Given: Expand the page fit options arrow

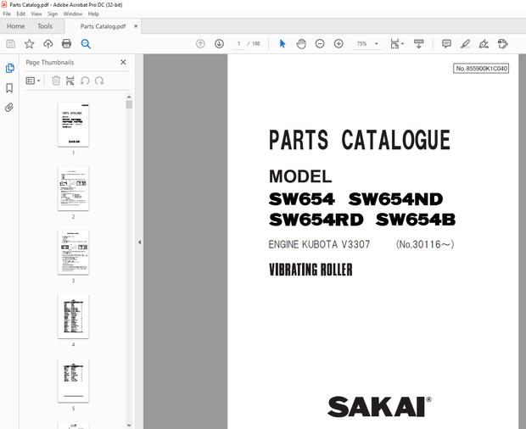Looking at the screenshot, I should 402,44.
